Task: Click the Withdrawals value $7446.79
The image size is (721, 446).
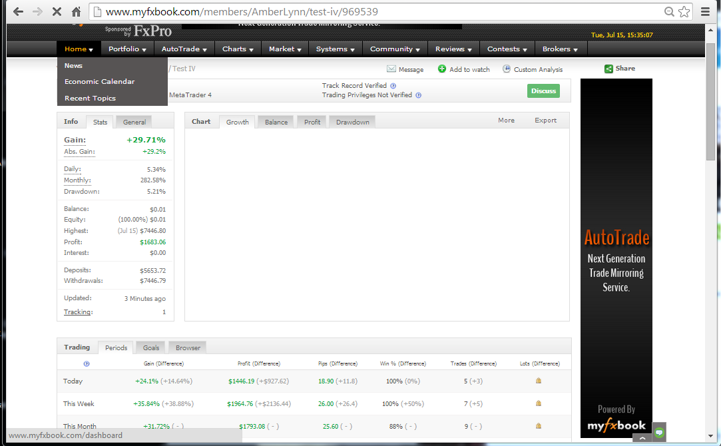Action: [x=152, y=280]
